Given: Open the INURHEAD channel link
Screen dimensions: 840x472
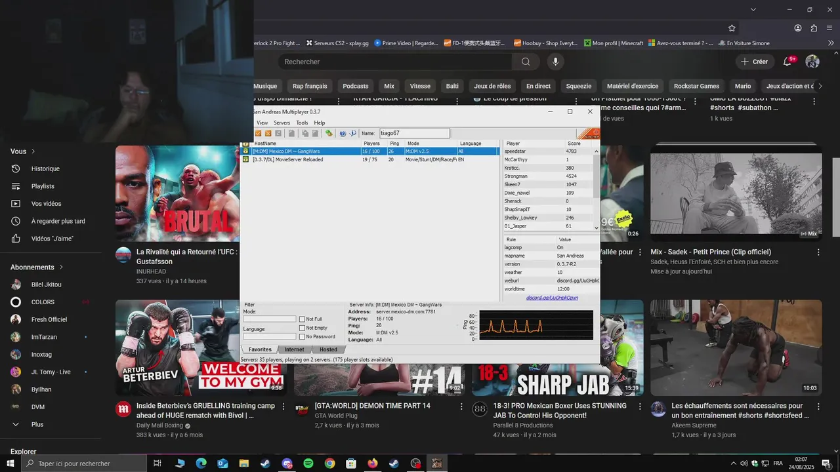Looking at the screenshot, I should [x=151, y=271].
